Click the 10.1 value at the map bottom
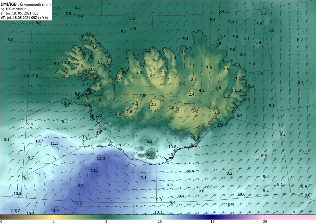Viewport: 316px width, 224px height. click(x=158, y=212)
